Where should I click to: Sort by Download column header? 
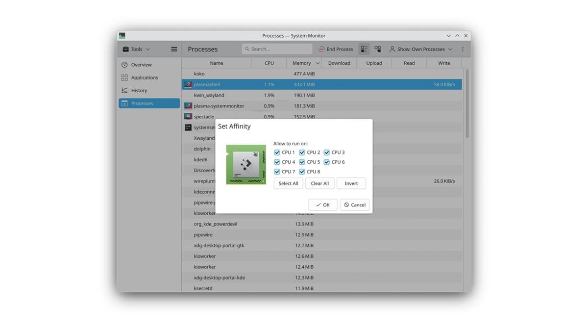[x=340, y=63]
